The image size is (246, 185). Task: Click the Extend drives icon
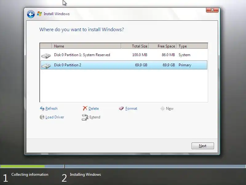pos(85,117)
